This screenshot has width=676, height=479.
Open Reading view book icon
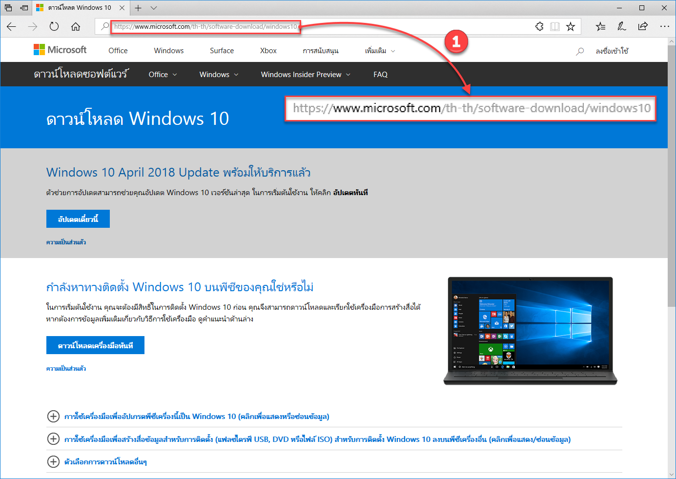point(555,27)
